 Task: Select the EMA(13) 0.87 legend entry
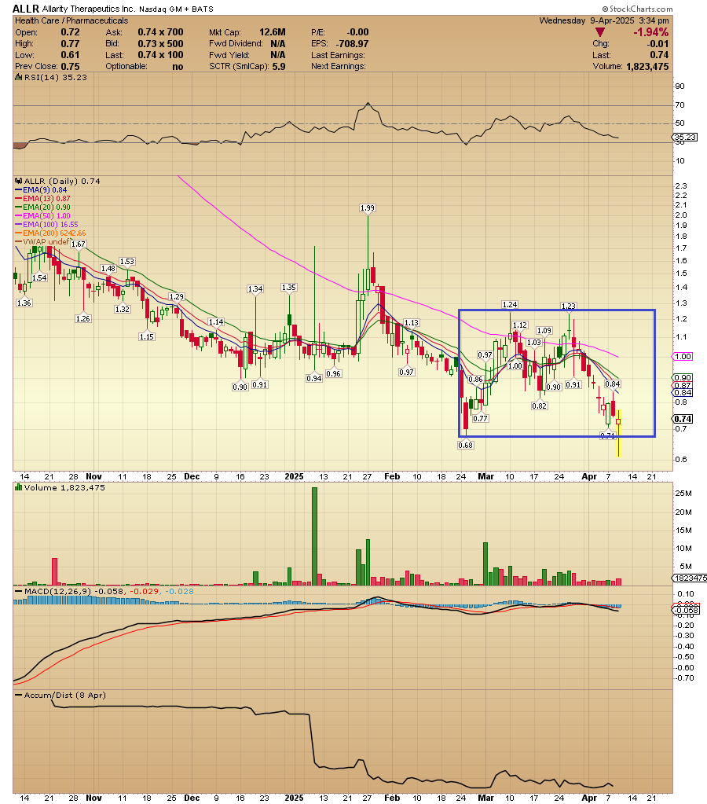42,198
